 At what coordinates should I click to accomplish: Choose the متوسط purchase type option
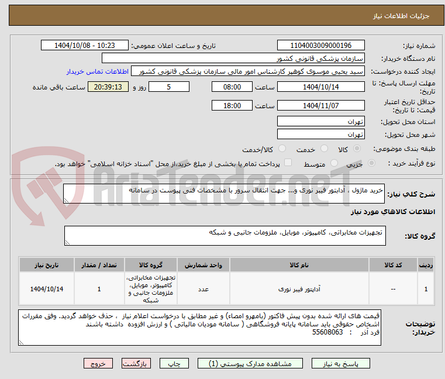[334, 163]
